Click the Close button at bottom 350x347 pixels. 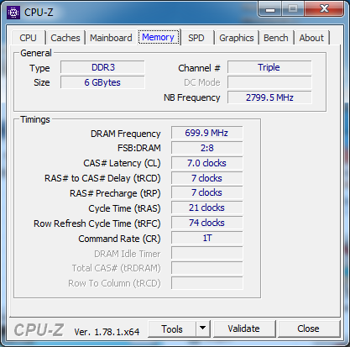[308, 329]
